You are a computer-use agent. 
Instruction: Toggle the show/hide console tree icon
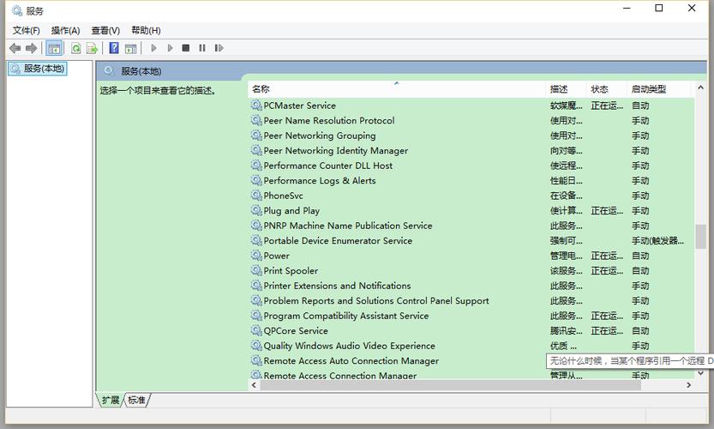(54, 48)
